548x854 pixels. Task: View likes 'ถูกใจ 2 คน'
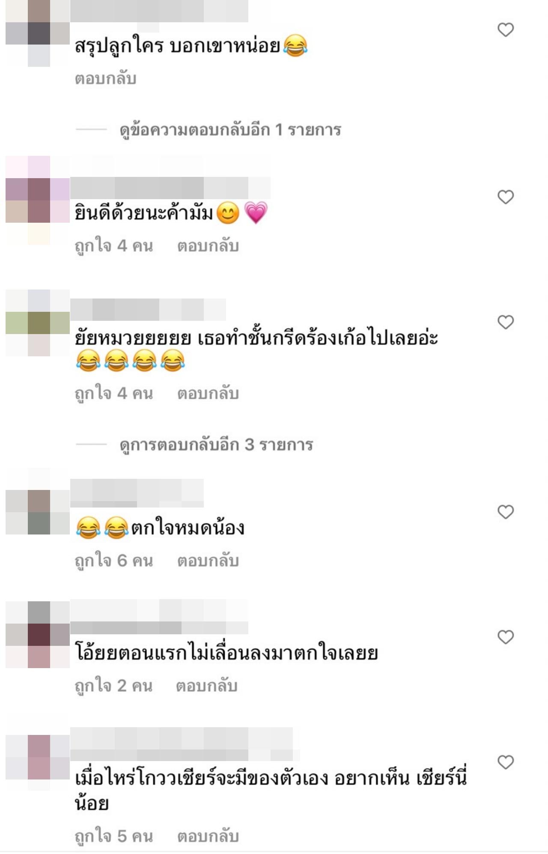pyautogui.click(x=113, y=686)
